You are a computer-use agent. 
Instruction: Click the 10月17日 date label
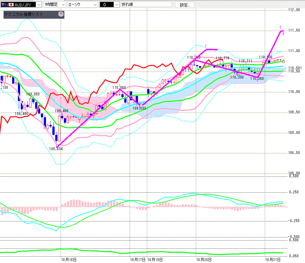coord(138,260)
